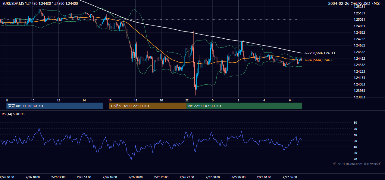The width and height of the screenshot is (385, 180).
Task: Click RSI axis level 20
Action: (x=355, y=159)
